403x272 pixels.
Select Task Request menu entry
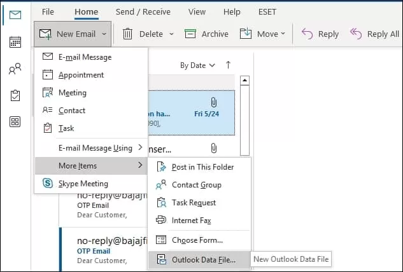pyautogui.click(x=199, y=203)
